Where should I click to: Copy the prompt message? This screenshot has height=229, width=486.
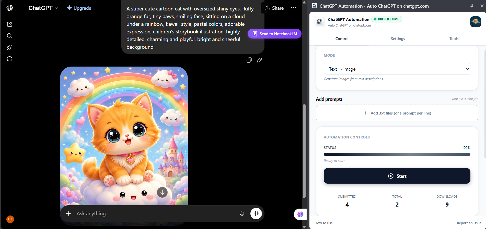point(249,60)
